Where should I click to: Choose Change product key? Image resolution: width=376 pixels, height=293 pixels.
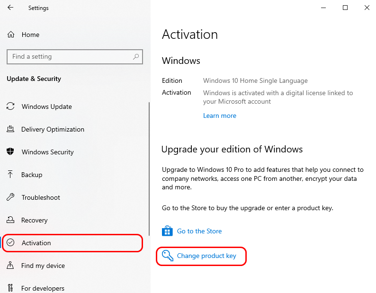206,256
